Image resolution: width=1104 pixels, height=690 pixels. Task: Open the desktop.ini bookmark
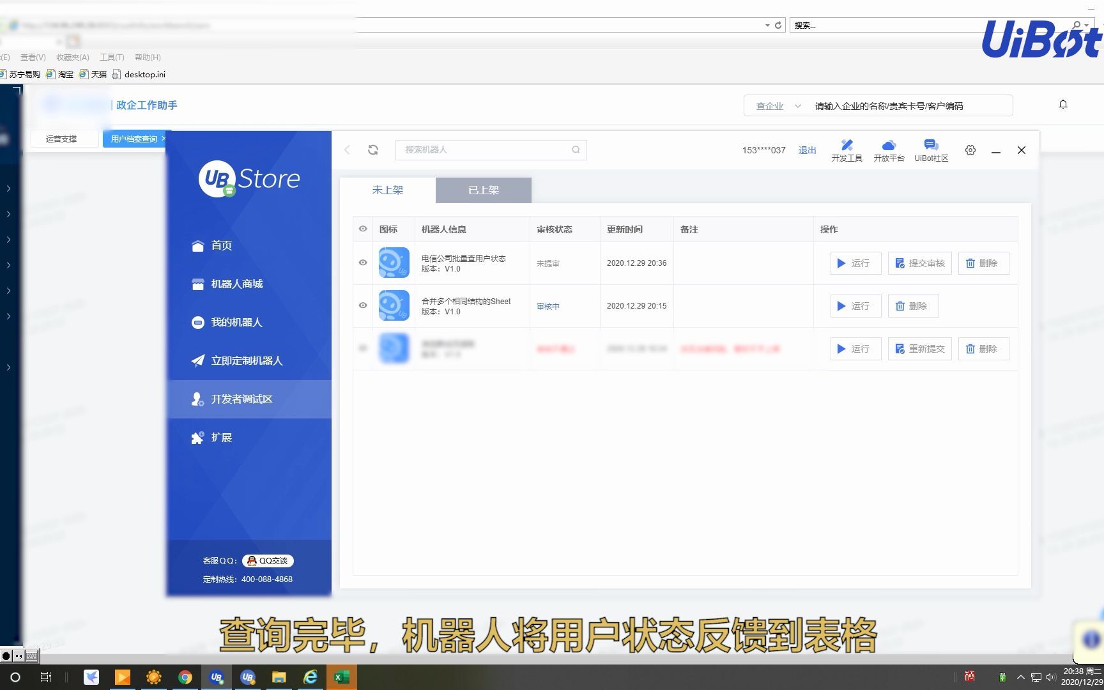point(139,74)
